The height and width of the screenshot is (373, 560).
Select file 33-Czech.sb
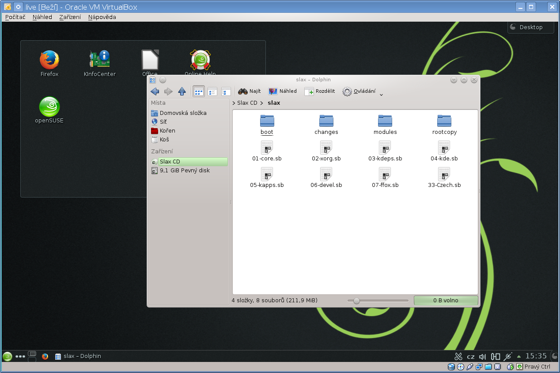tap(444, 178)
